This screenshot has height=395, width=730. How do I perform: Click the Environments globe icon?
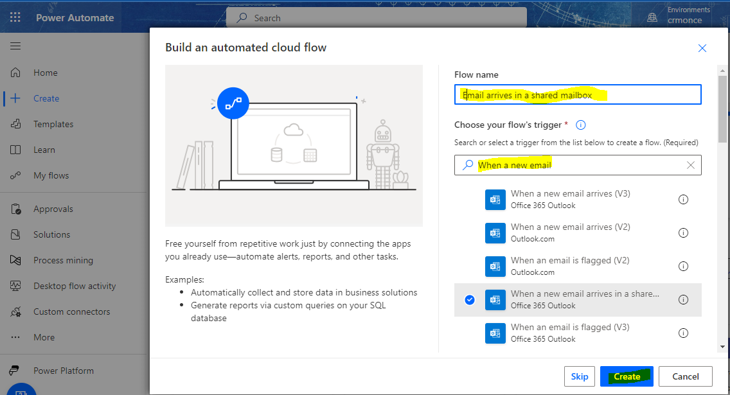tap(652, 18)
